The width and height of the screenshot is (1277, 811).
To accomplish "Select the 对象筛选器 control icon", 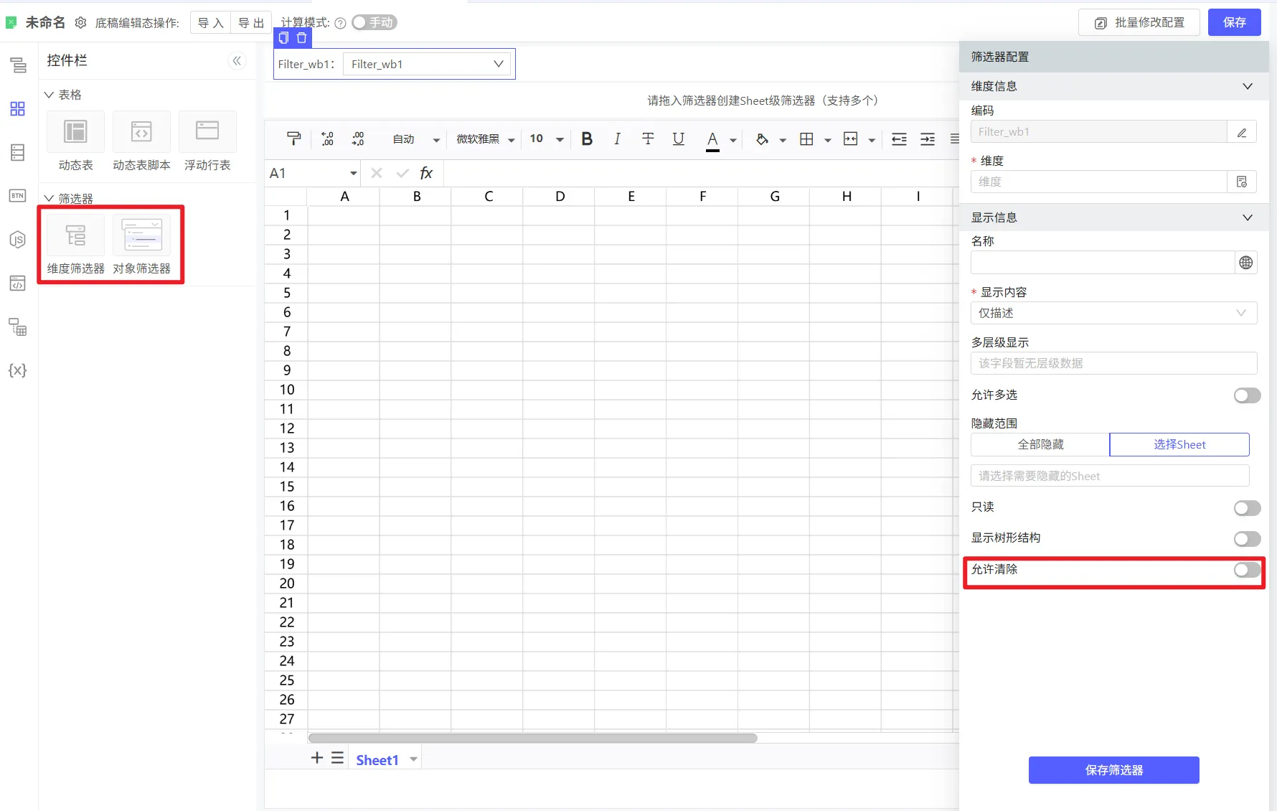I will point(141,235).
